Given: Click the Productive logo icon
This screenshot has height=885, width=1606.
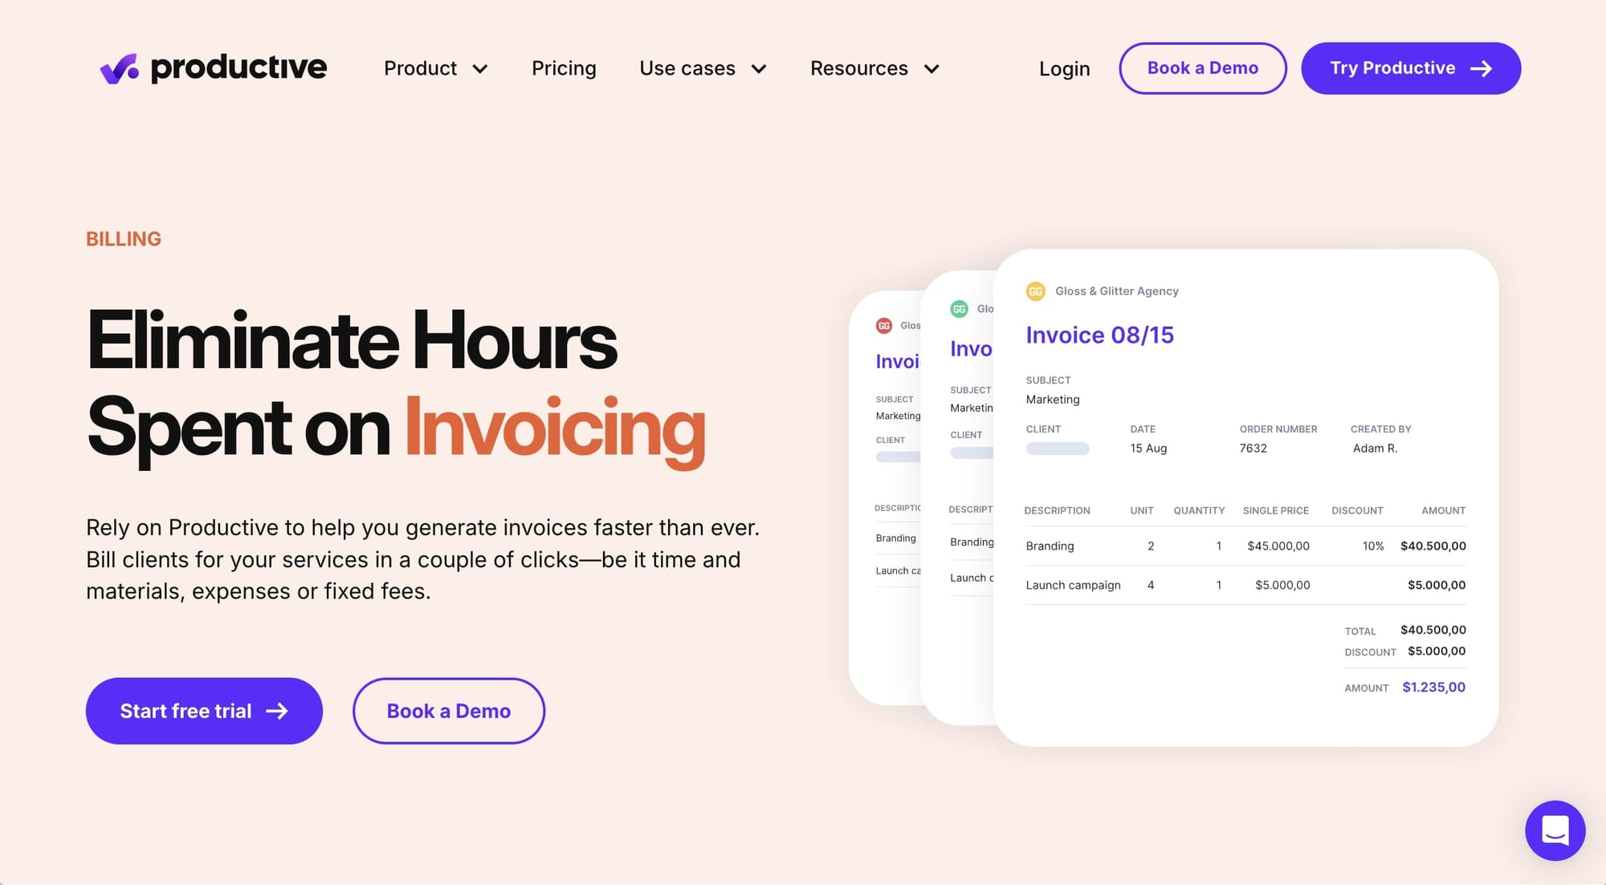Looking at the screenshot, I should [116, 67].
